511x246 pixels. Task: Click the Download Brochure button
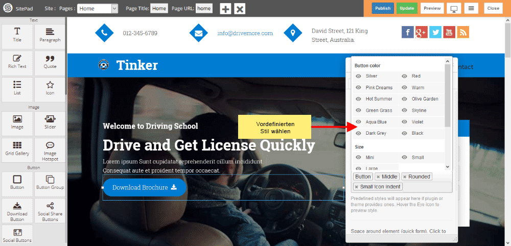(145, 187)
